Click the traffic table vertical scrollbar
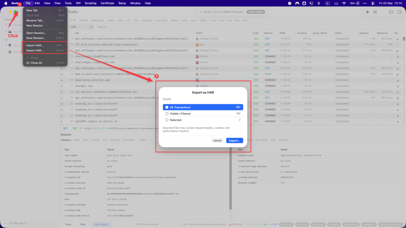The image size is (406, 228). (404, 39)
